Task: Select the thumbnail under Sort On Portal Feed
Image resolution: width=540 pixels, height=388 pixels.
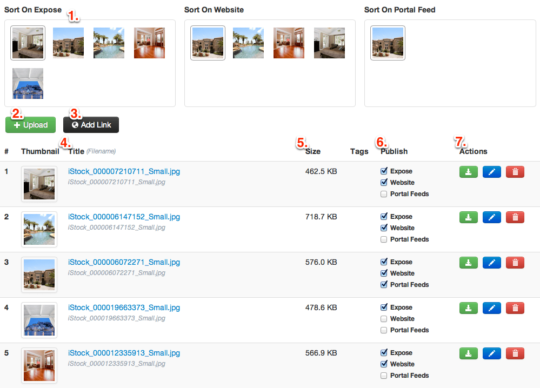Action: pos(388,43)
